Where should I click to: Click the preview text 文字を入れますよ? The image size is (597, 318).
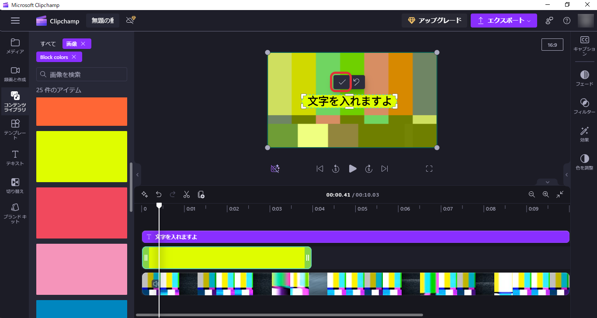349,101
